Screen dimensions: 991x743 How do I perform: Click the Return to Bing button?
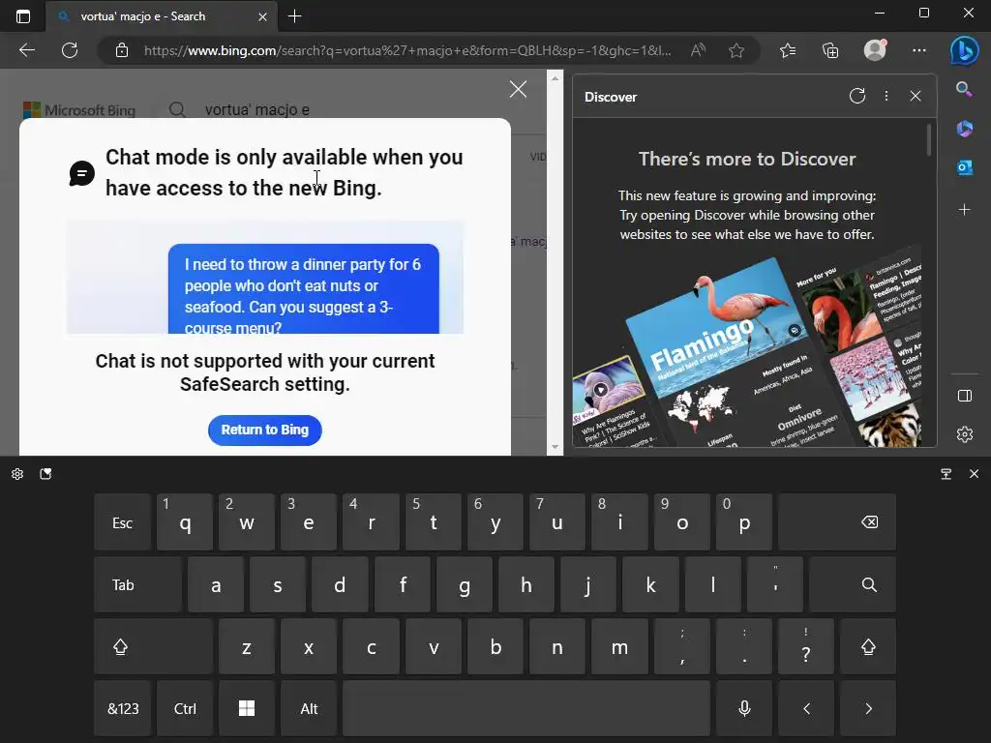tap(265, 431)
